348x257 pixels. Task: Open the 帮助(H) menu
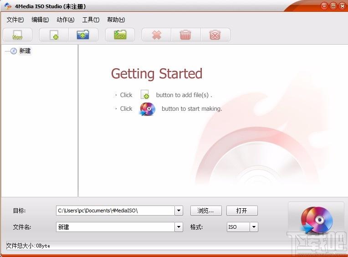[116, 20]
